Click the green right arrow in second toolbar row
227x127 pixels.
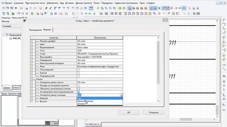point(94,14)
